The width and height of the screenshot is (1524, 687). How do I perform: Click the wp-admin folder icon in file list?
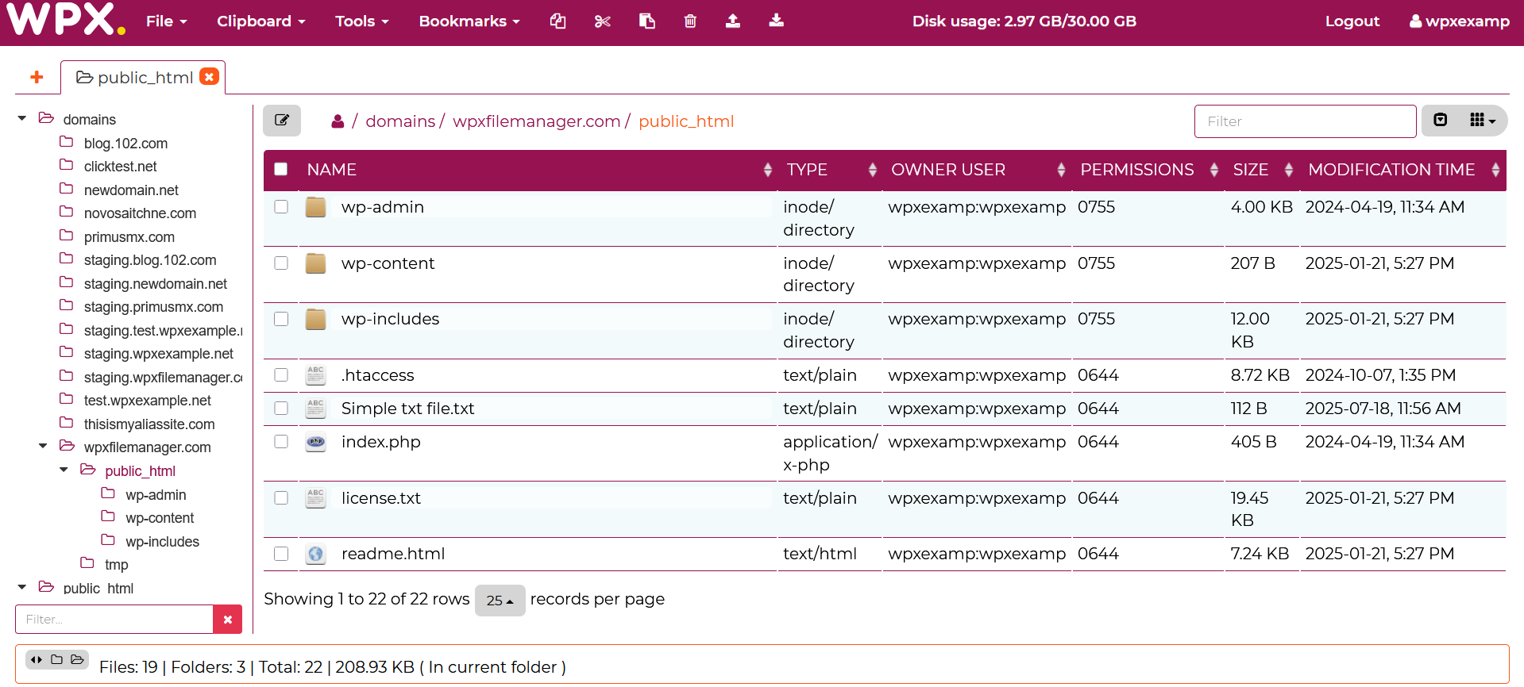[316, 207]
